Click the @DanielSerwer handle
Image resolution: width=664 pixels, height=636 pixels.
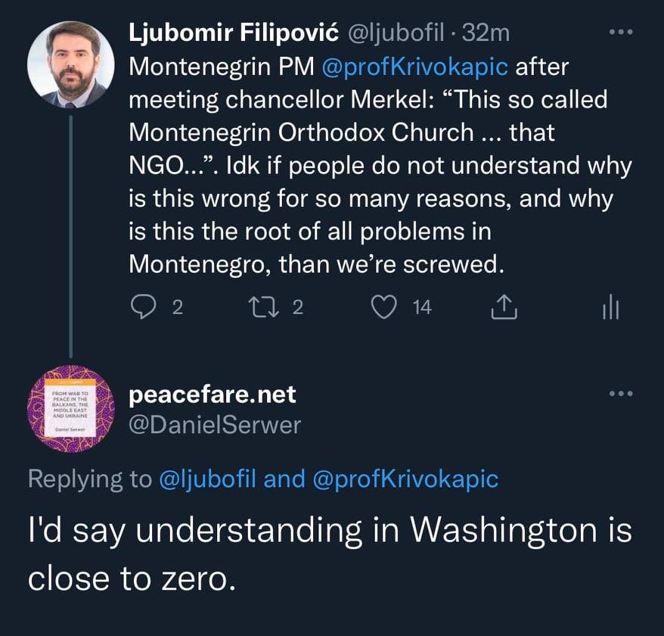click(215, 426)
